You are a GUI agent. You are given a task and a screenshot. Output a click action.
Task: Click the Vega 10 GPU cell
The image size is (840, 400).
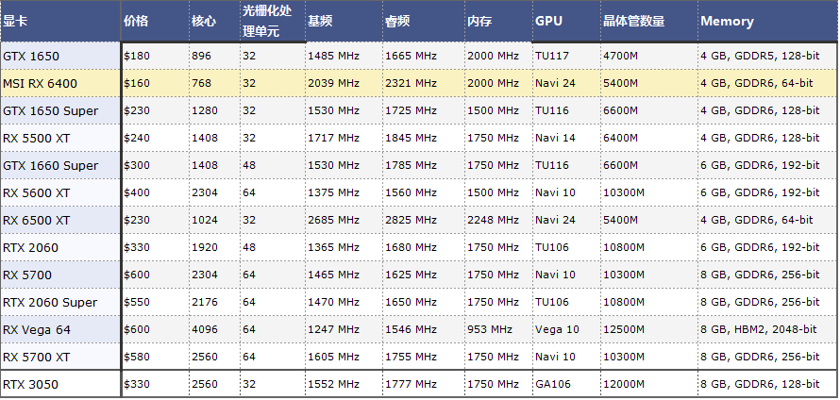coord(566,329)
